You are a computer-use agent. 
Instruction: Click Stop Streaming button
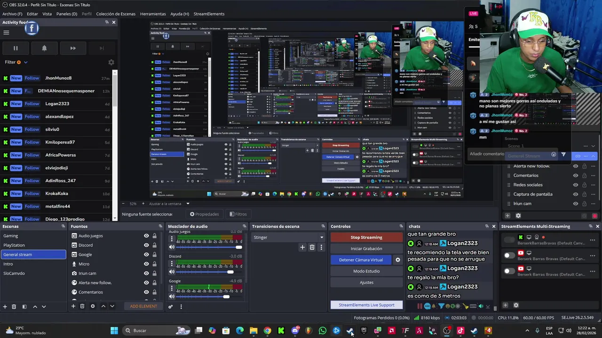coord(366,237)
